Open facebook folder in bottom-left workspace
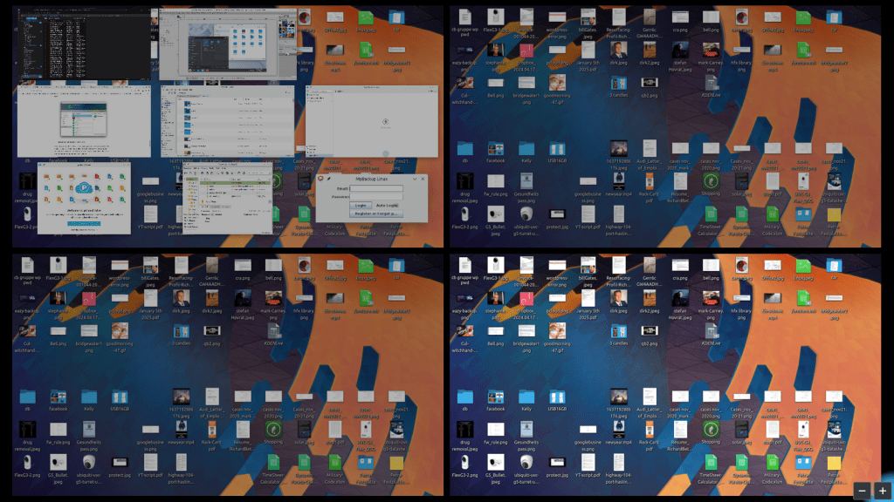Image resolution: width=894 pixels, height=502 pixels. [x=58, y=398]
